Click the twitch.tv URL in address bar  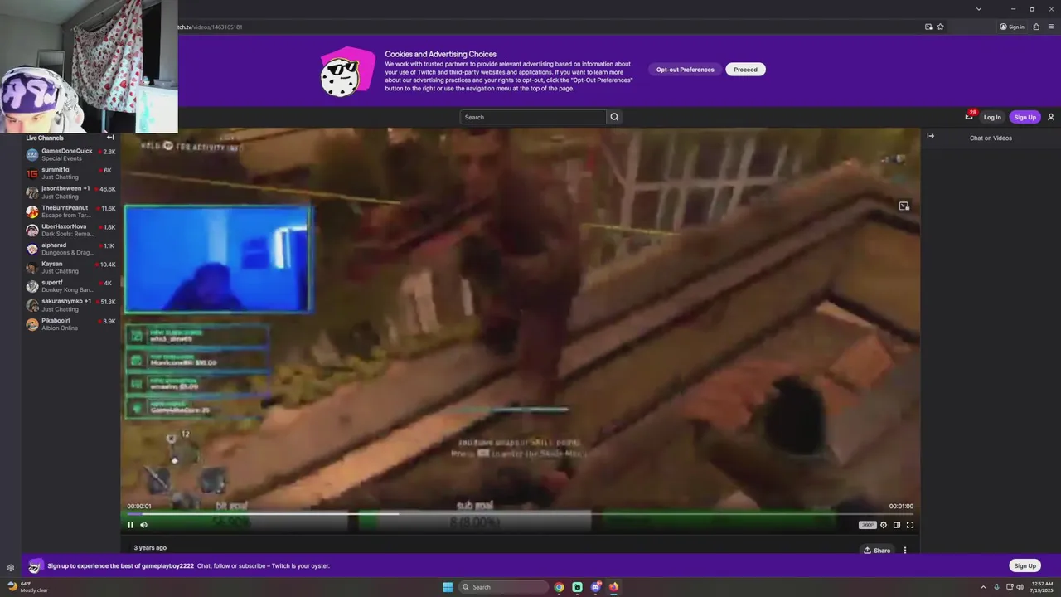211,27
